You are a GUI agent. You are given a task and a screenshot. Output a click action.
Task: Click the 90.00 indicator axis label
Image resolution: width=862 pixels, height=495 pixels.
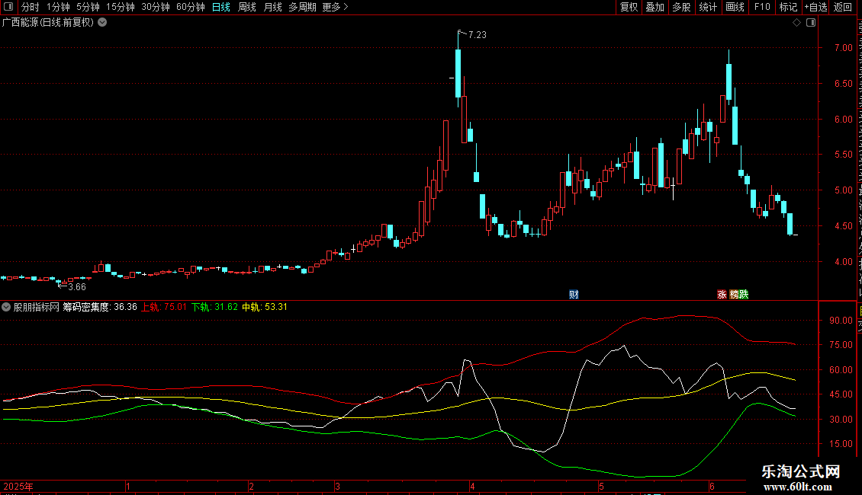841,321
